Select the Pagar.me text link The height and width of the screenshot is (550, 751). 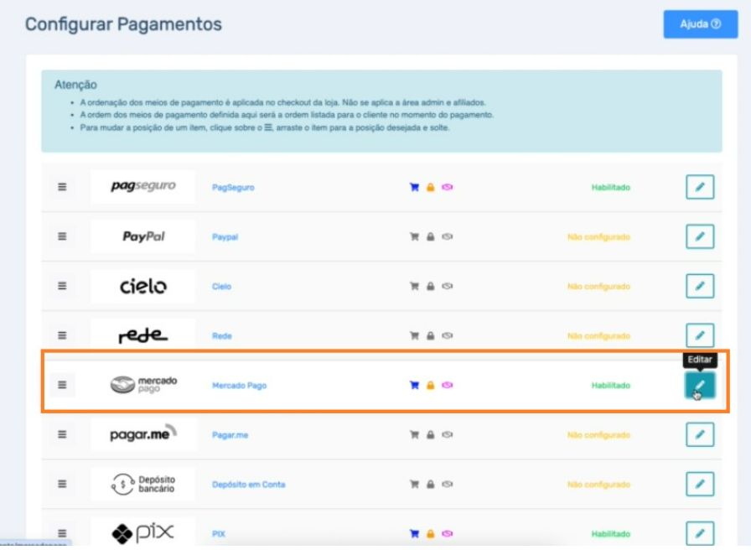(230, 435)
